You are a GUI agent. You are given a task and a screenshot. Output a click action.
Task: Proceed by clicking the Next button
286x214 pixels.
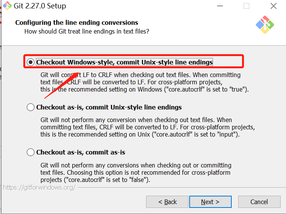point(210,202)
